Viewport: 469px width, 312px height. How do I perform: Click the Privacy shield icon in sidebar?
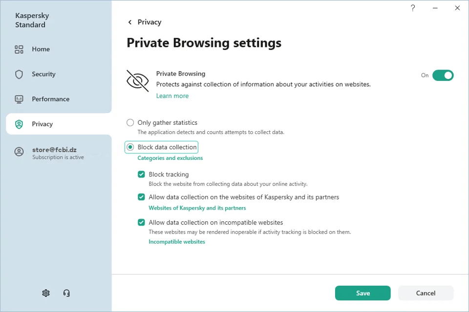point(19,124)
